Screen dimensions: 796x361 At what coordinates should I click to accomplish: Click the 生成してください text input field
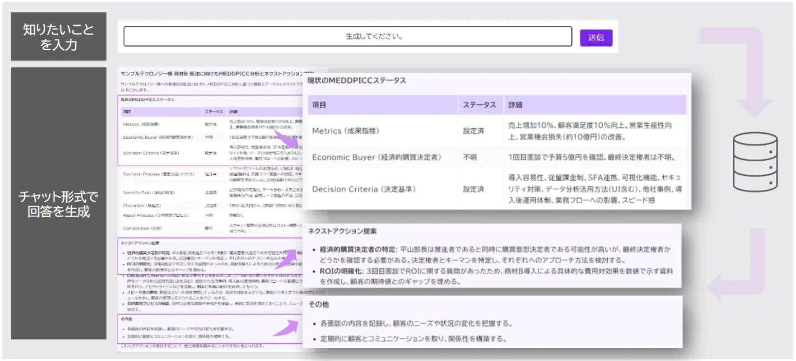click(348, 37)
